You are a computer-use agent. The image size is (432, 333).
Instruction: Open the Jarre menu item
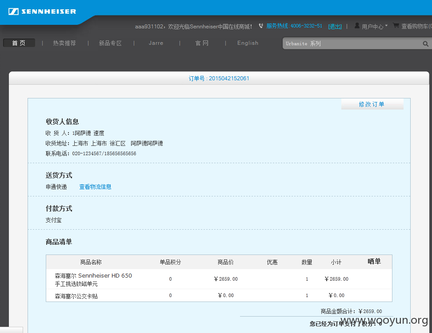(156, 43)
